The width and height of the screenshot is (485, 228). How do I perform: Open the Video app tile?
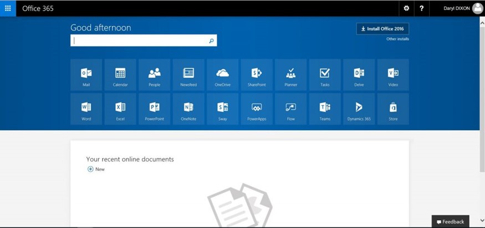click(393, 74)
